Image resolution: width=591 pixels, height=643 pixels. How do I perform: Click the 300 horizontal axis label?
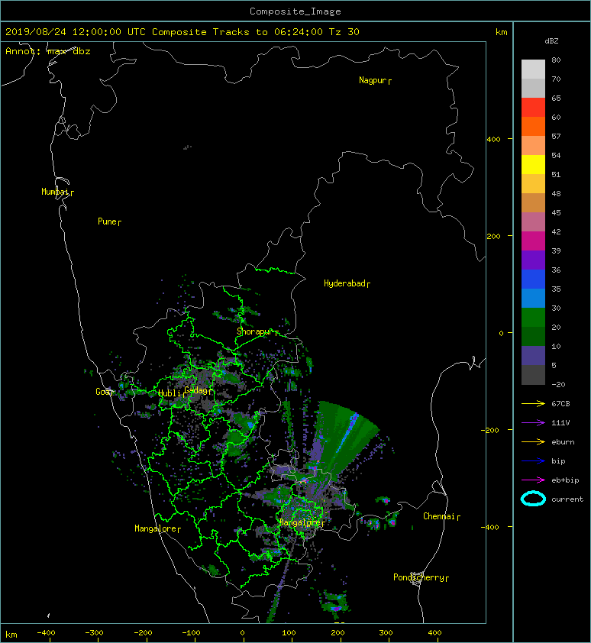[x=386, y=633]
